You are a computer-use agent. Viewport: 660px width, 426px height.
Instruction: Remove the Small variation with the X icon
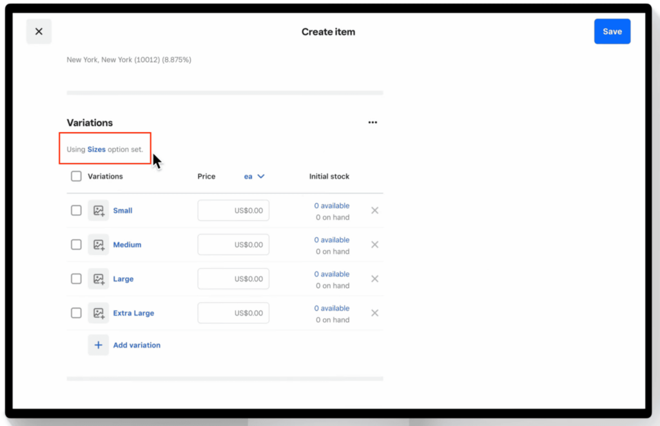coord(375,210)
